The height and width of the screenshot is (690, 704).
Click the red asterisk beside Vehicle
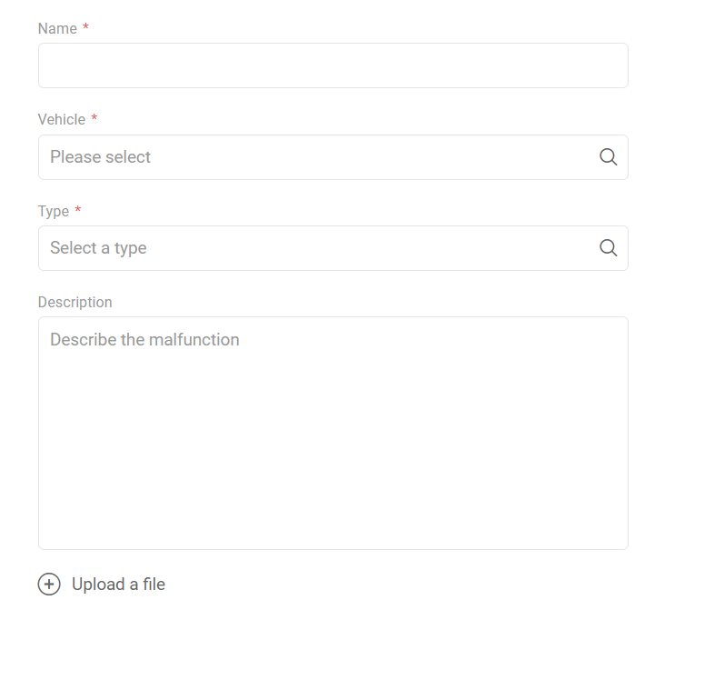point(94,118)
